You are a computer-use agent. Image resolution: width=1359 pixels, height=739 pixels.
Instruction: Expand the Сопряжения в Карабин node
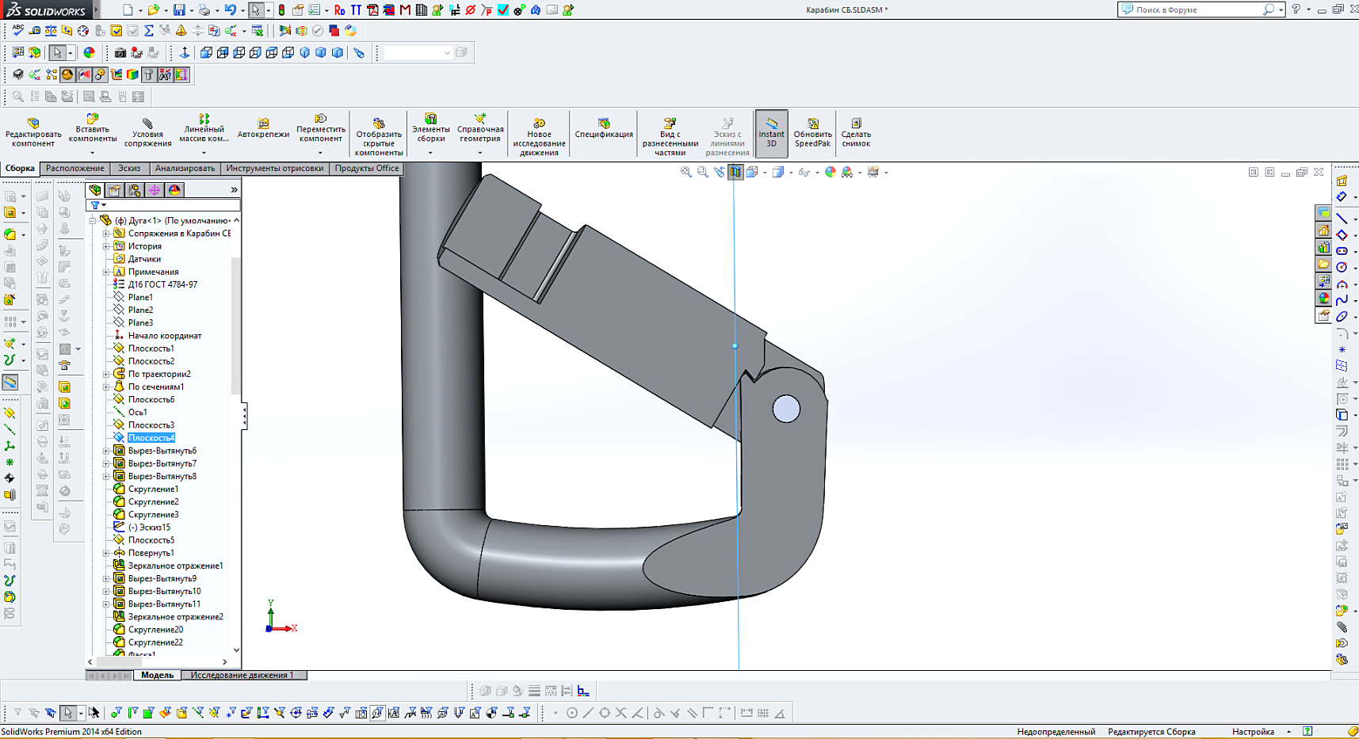(x=106, y=234)
